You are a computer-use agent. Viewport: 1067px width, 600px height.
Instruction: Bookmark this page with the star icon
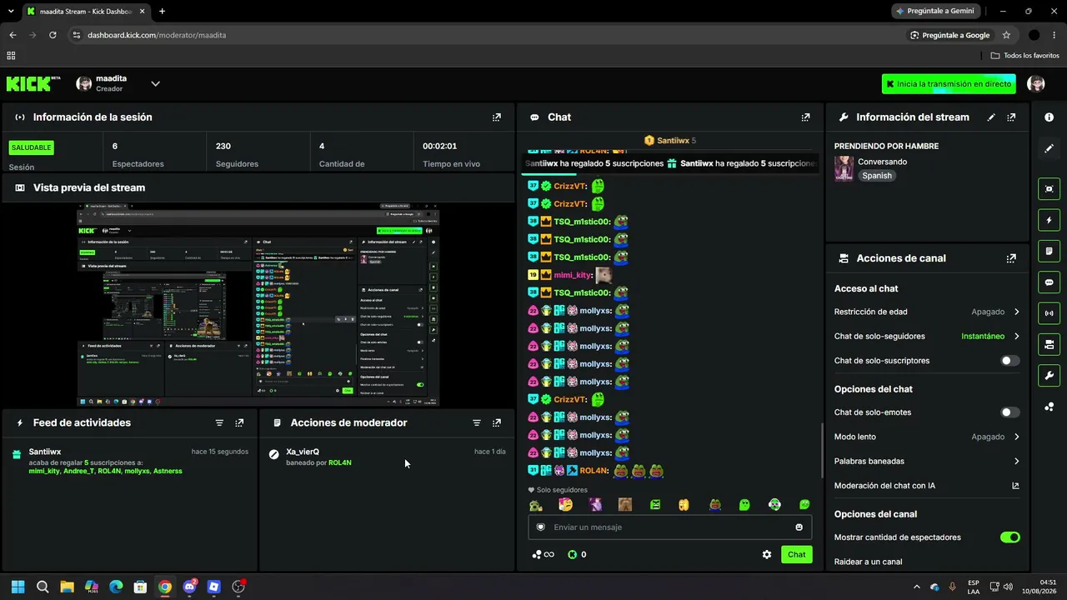(x=1006, y=35)
